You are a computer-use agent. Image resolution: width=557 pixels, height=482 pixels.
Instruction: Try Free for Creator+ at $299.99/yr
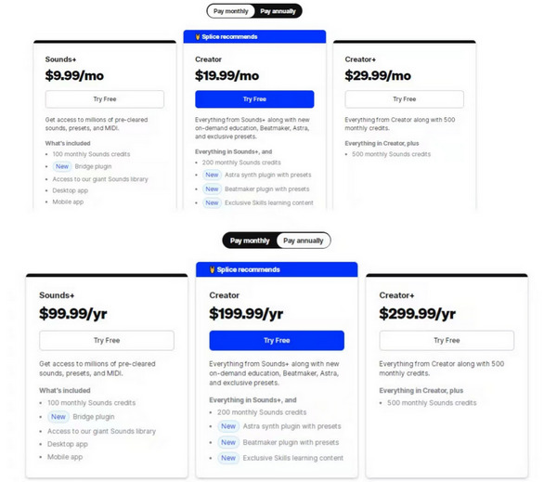coord(447,340)
